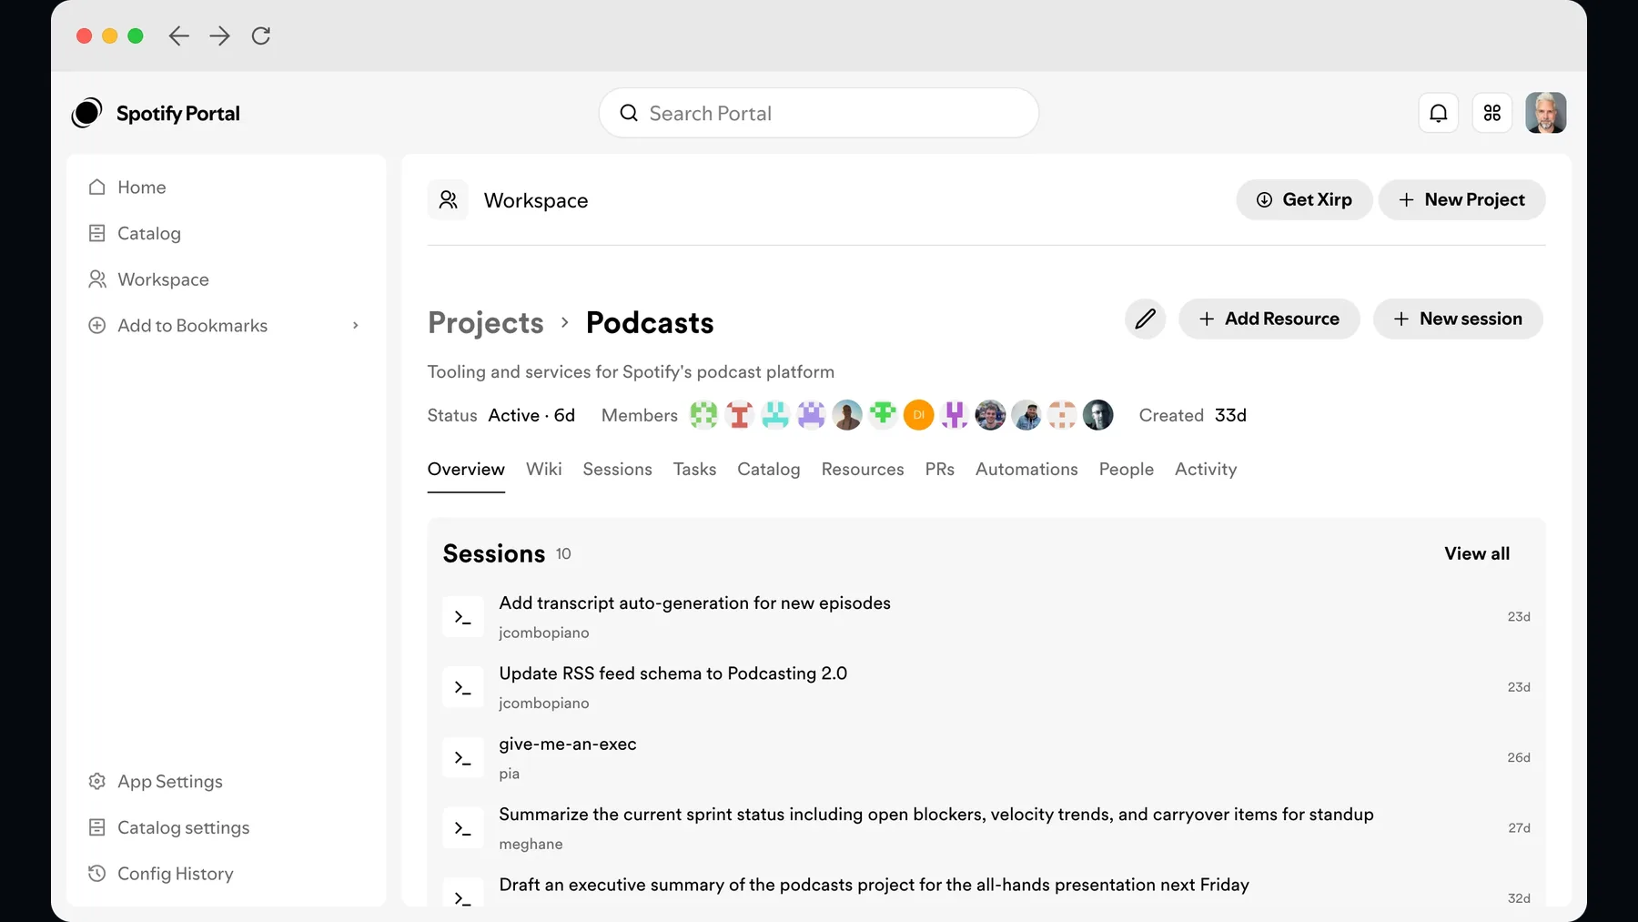Click the green cross identicon member avatar

point(883,416)
